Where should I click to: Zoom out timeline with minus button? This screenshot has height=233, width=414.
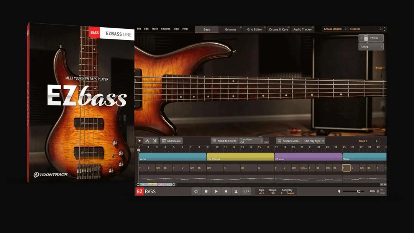(381, 184)
